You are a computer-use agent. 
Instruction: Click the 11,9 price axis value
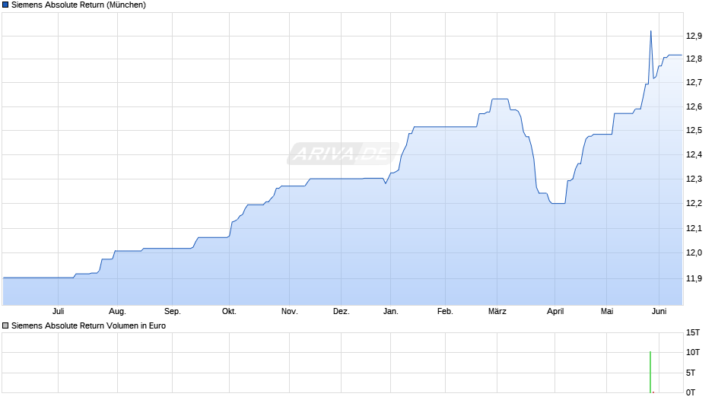[x=694, y=278]
